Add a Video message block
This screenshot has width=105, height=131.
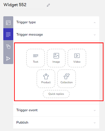point(77,58)
